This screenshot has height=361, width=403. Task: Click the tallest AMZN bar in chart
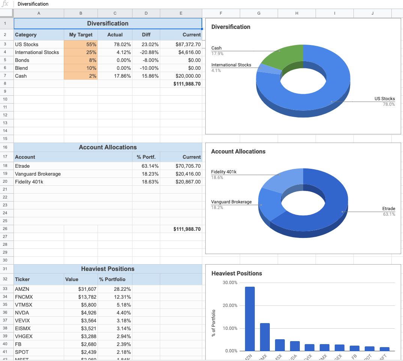coord(250,319)
